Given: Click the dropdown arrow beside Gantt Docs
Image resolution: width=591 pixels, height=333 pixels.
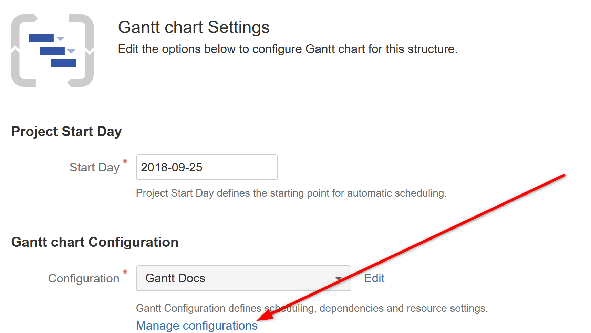Looking at the screenshot, I should click(x=339, y=278).
